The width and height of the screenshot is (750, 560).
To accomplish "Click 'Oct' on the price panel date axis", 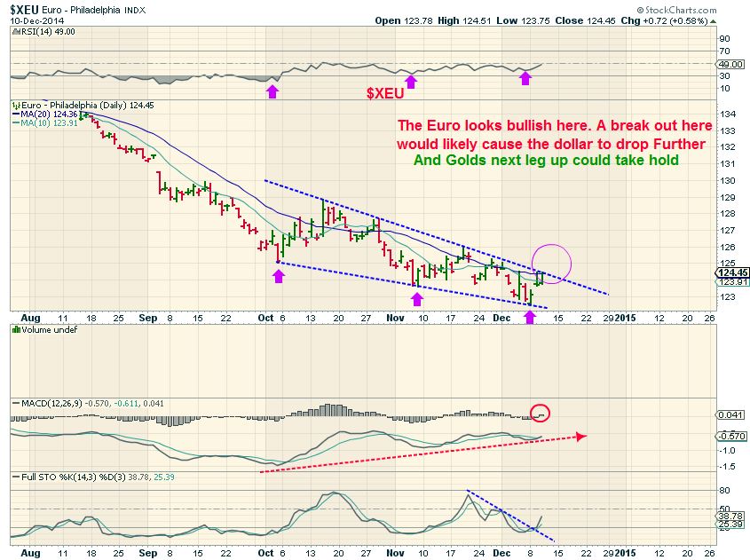I will [265, 318].
